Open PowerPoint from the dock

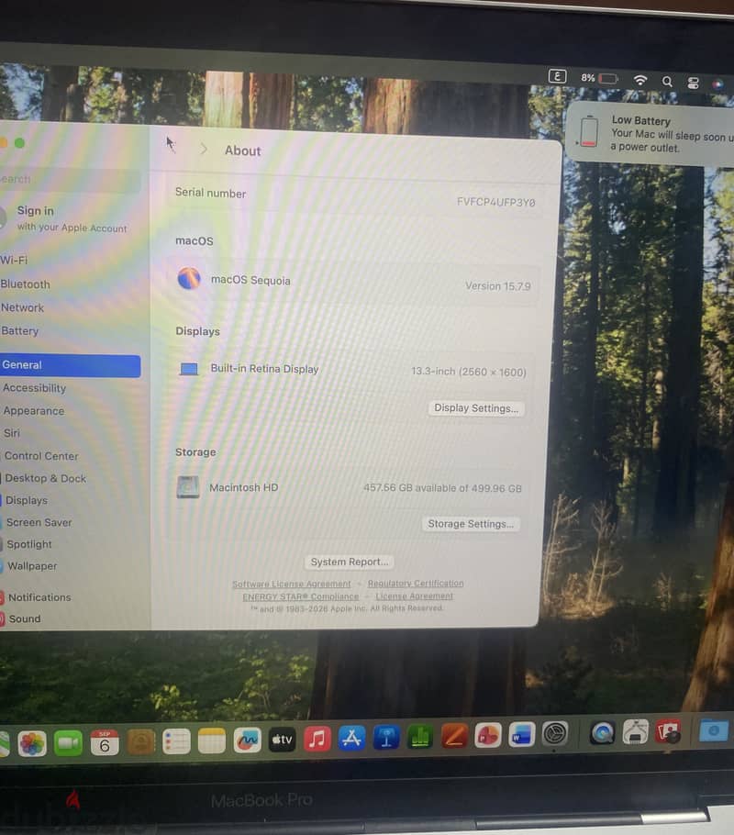(488, 736)
